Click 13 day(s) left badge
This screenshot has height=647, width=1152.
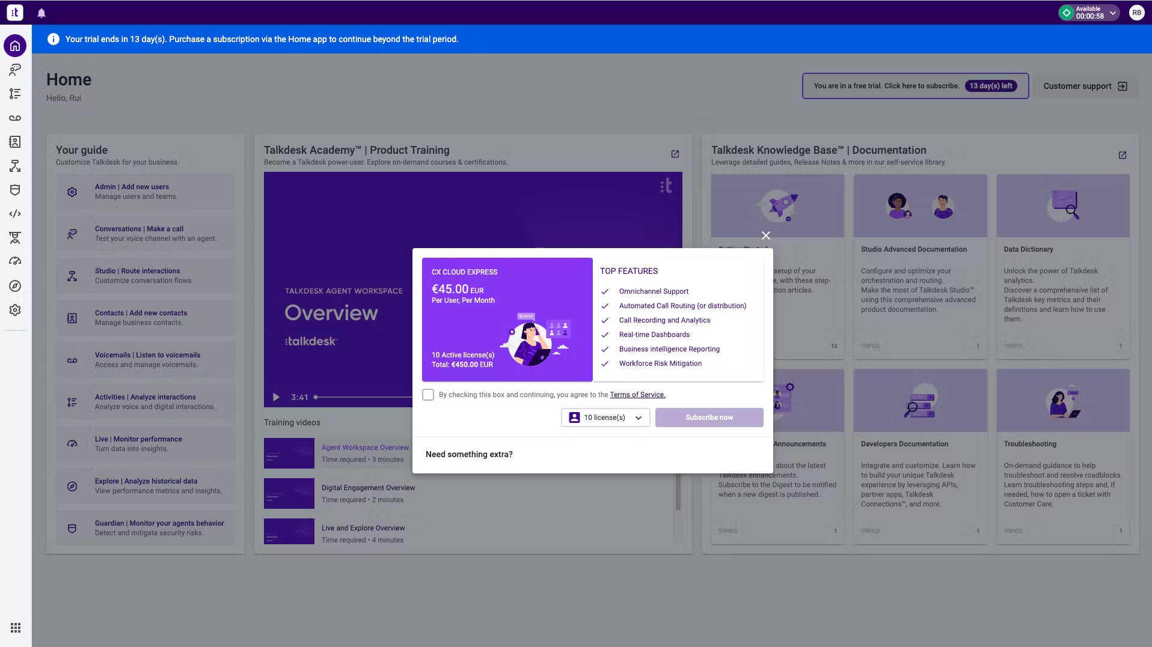tap(991, 86)
